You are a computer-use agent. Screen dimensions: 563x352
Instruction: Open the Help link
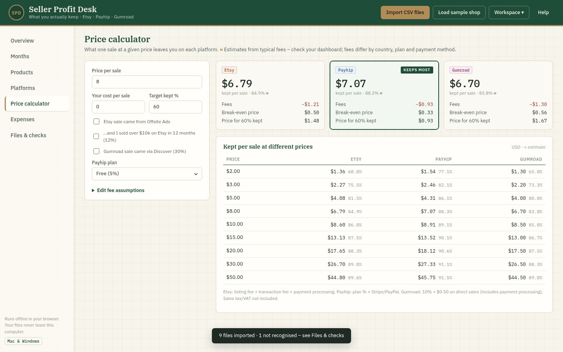coord(543,13)
